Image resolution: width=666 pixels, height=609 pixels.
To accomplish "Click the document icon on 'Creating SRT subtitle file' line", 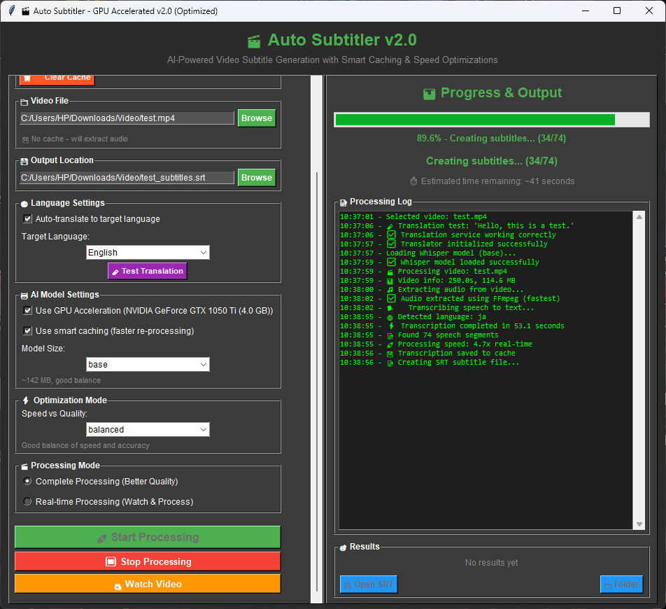I will (x=390, y=363).
